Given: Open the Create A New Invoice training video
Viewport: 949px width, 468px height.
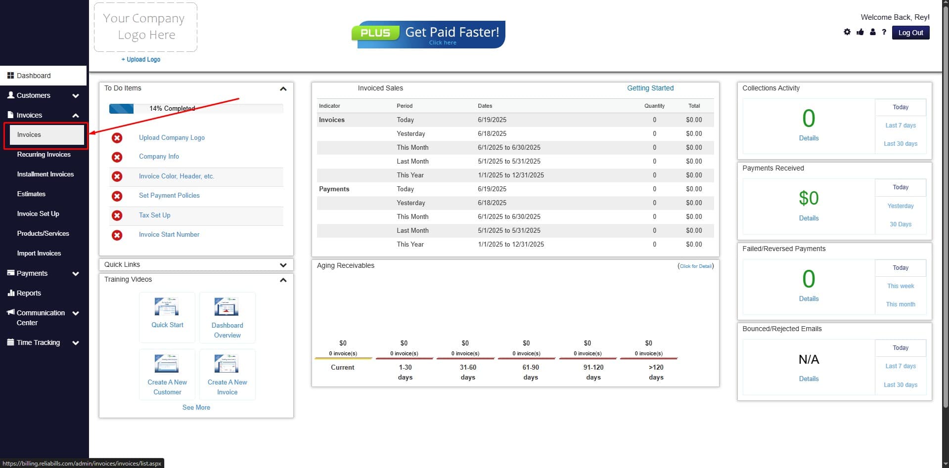Looking at the screenshot, I should click(227, 374).
